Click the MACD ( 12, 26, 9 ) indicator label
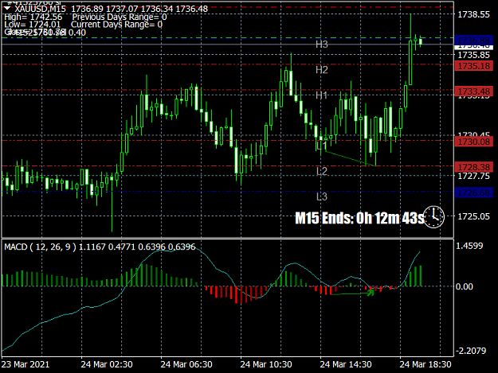The width and height of the screenshot is (498, 373). 40,247
